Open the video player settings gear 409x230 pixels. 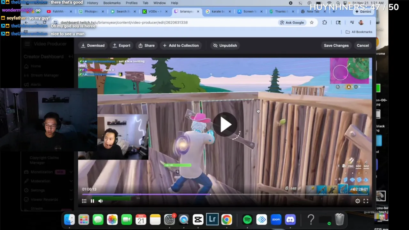coord(358,201)
